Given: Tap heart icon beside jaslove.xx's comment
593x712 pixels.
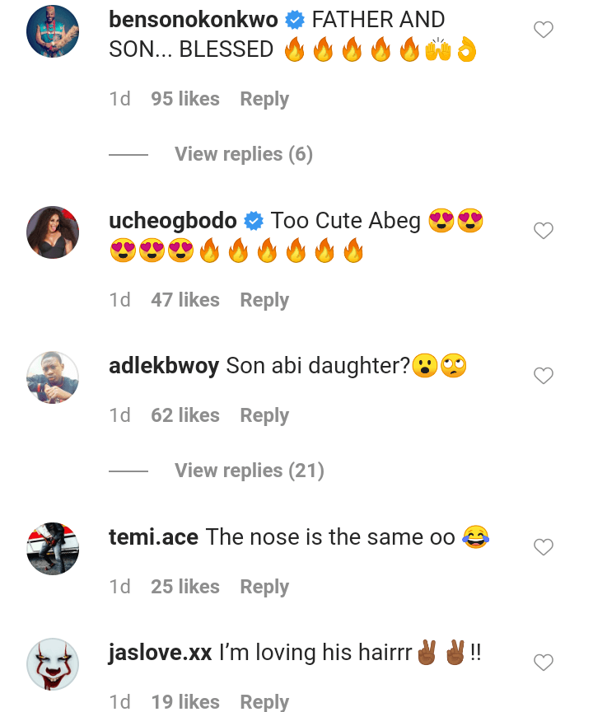Looking at the screenshot, I should coord(544,663).
